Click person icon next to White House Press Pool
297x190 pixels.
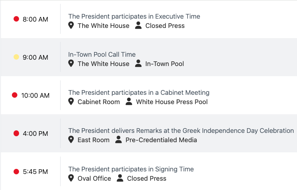pos(129,102)
